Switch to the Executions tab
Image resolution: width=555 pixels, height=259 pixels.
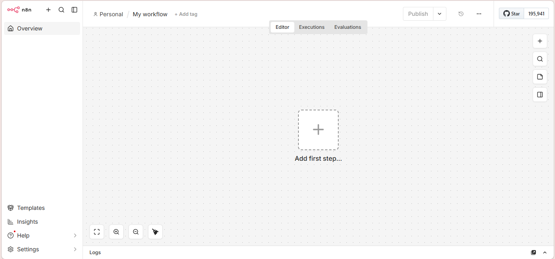[312, 27]
